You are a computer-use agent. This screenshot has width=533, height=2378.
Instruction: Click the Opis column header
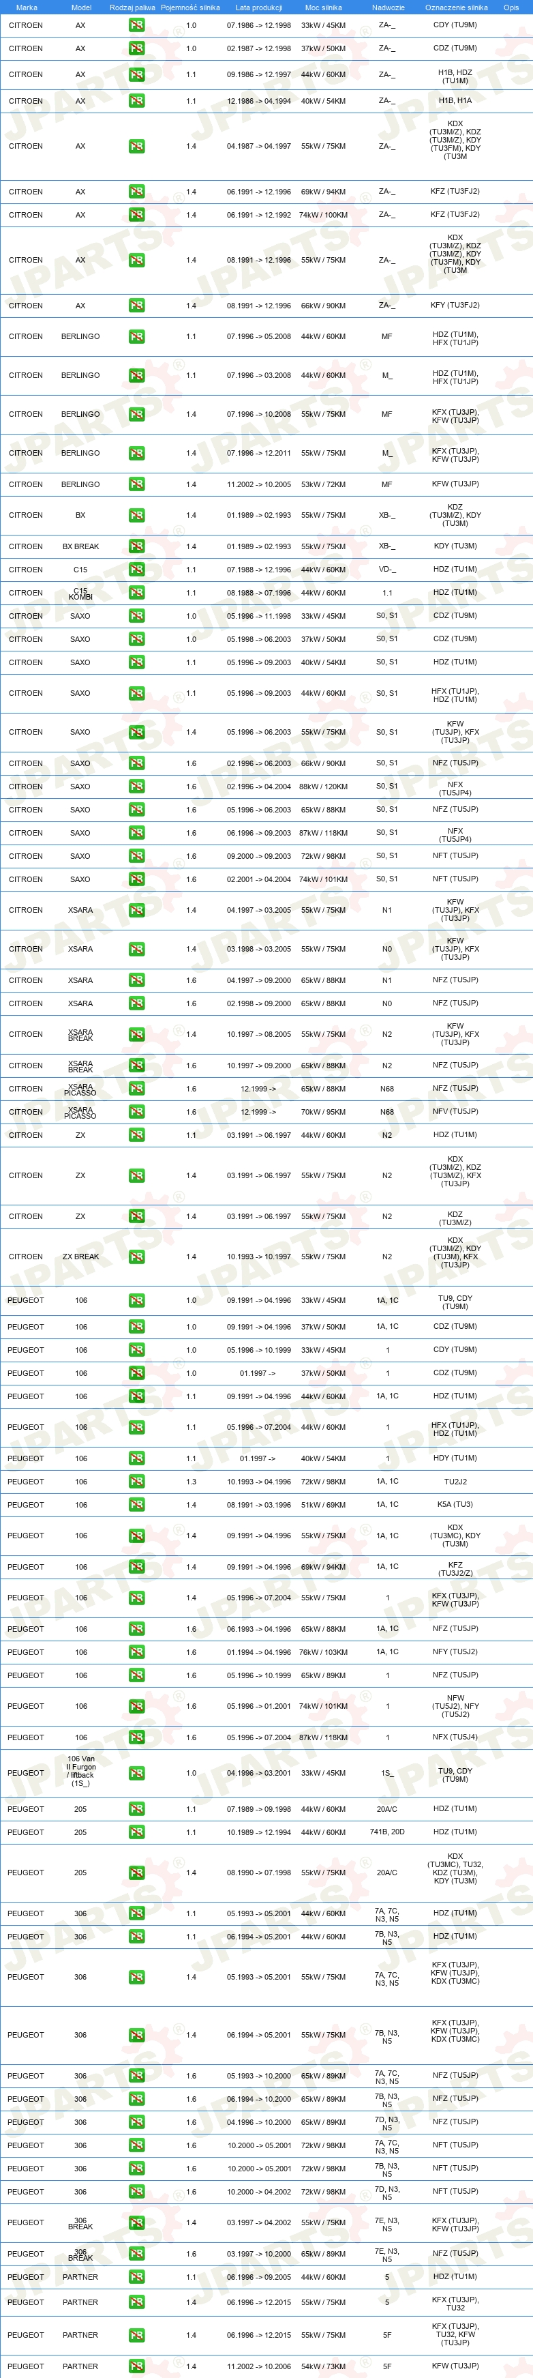[x=511, y=8]
